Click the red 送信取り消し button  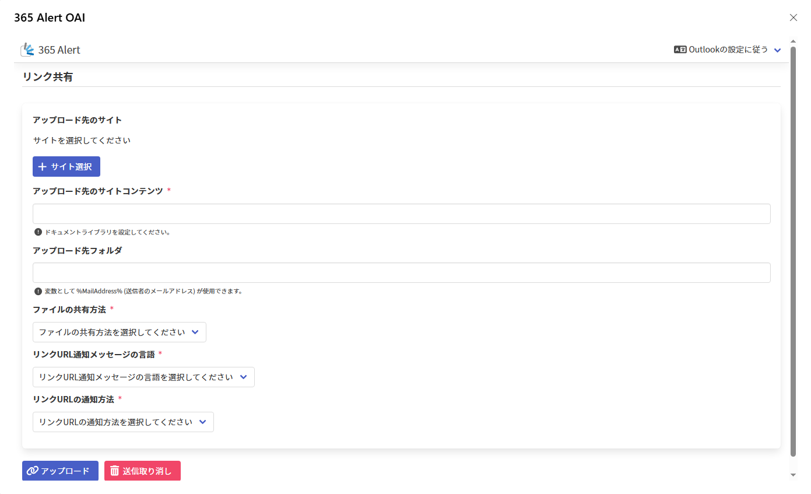point(142,471)
